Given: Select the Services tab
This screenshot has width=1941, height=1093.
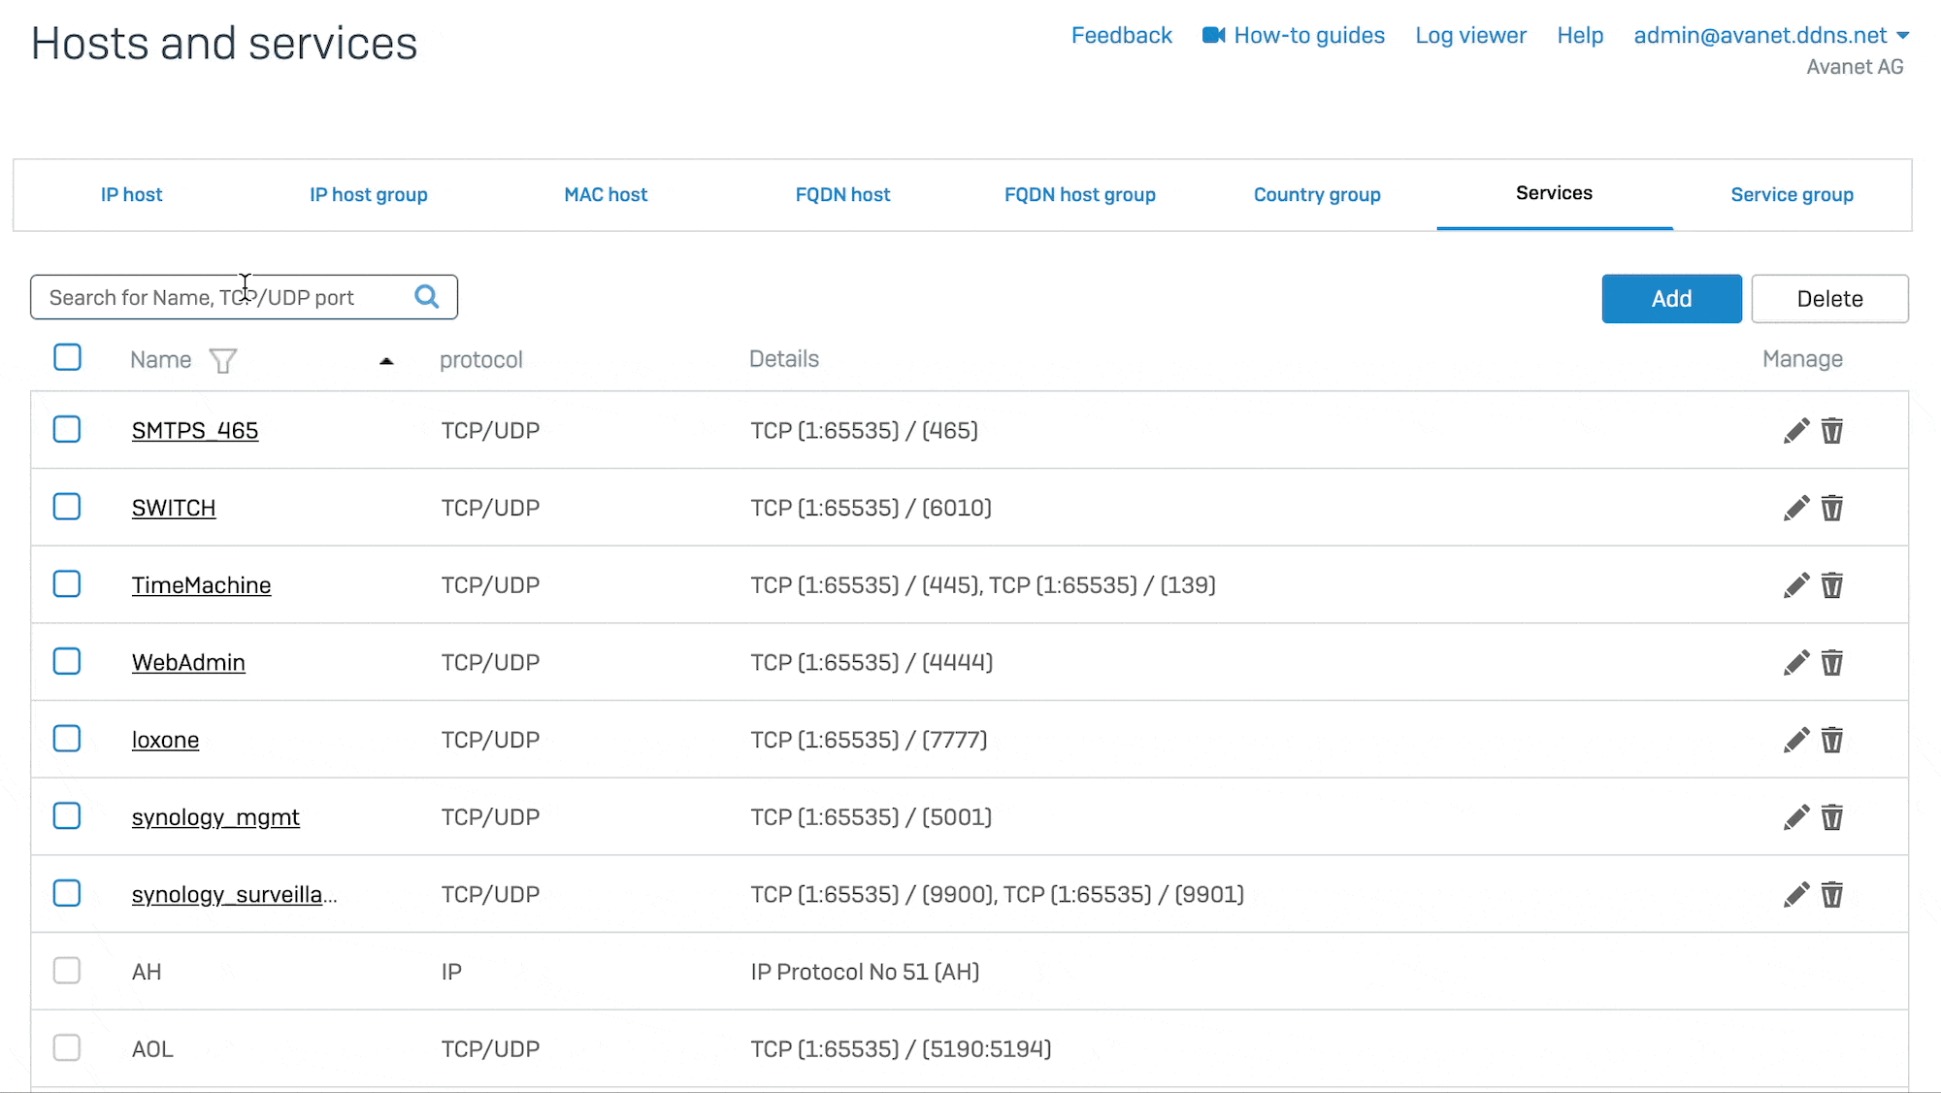Looking at the screenshot, I should pos(1554,193).
